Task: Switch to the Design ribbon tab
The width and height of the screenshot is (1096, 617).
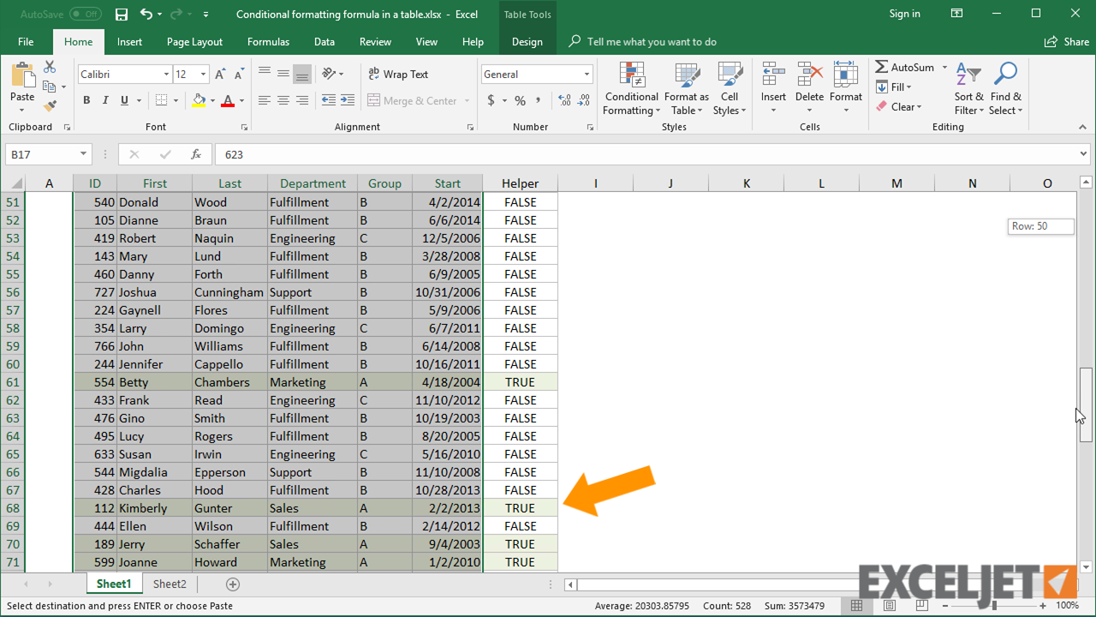Action: 526,41
